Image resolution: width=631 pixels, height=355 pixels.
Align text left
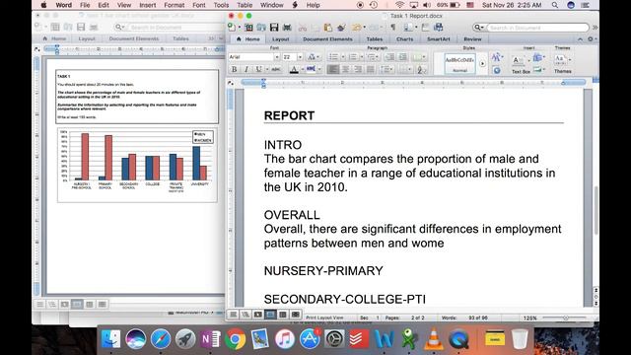click(333, 69)
